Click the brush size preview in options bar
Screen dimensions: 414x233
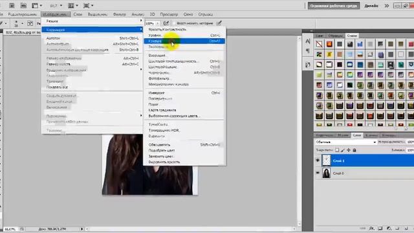(x=16, y=23)
